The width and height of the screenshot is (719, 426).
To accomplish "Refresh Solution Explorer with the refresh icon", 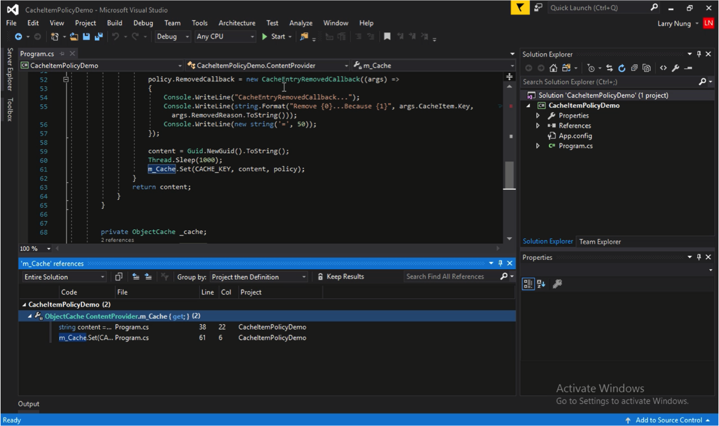I will coord(622,68).
